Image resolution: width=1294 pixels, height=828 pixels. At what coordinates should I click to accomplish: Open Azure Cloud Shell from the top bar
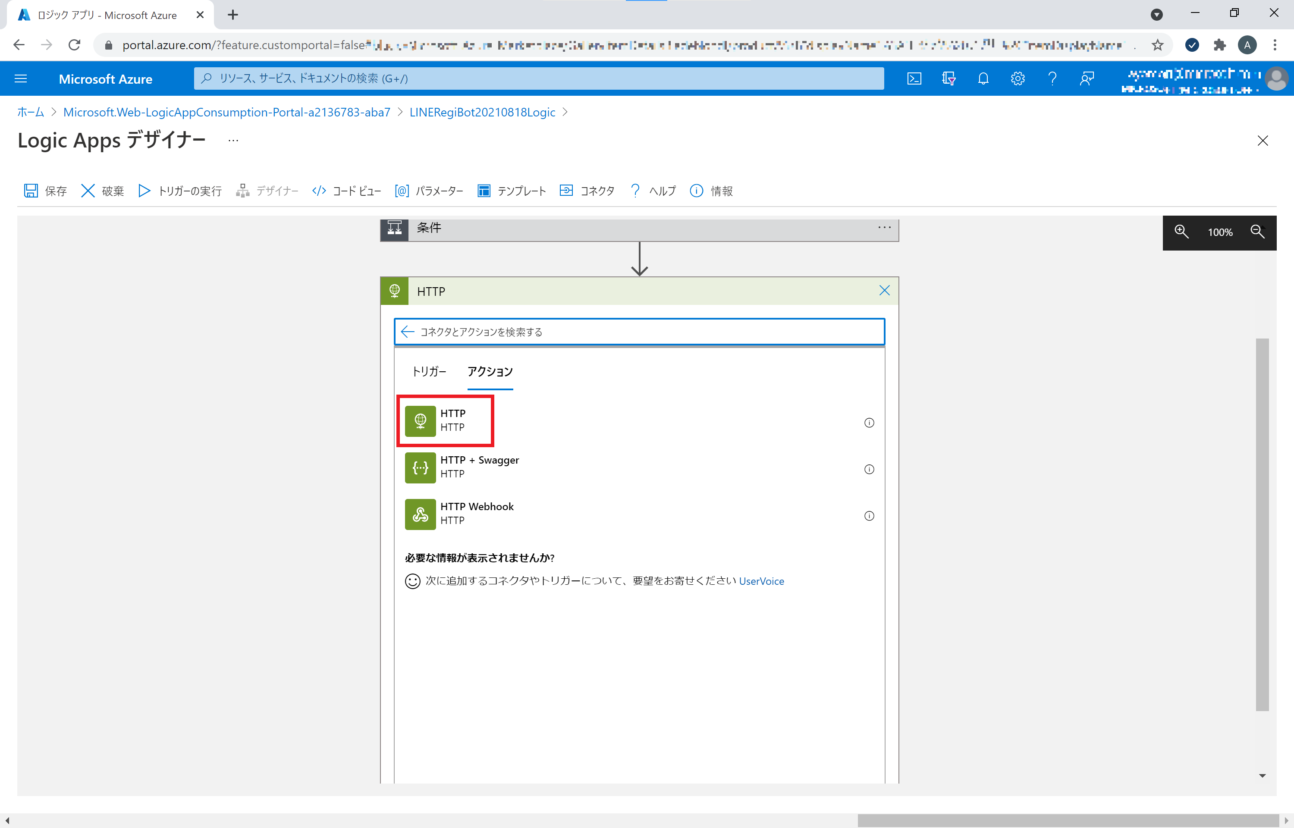914,78
